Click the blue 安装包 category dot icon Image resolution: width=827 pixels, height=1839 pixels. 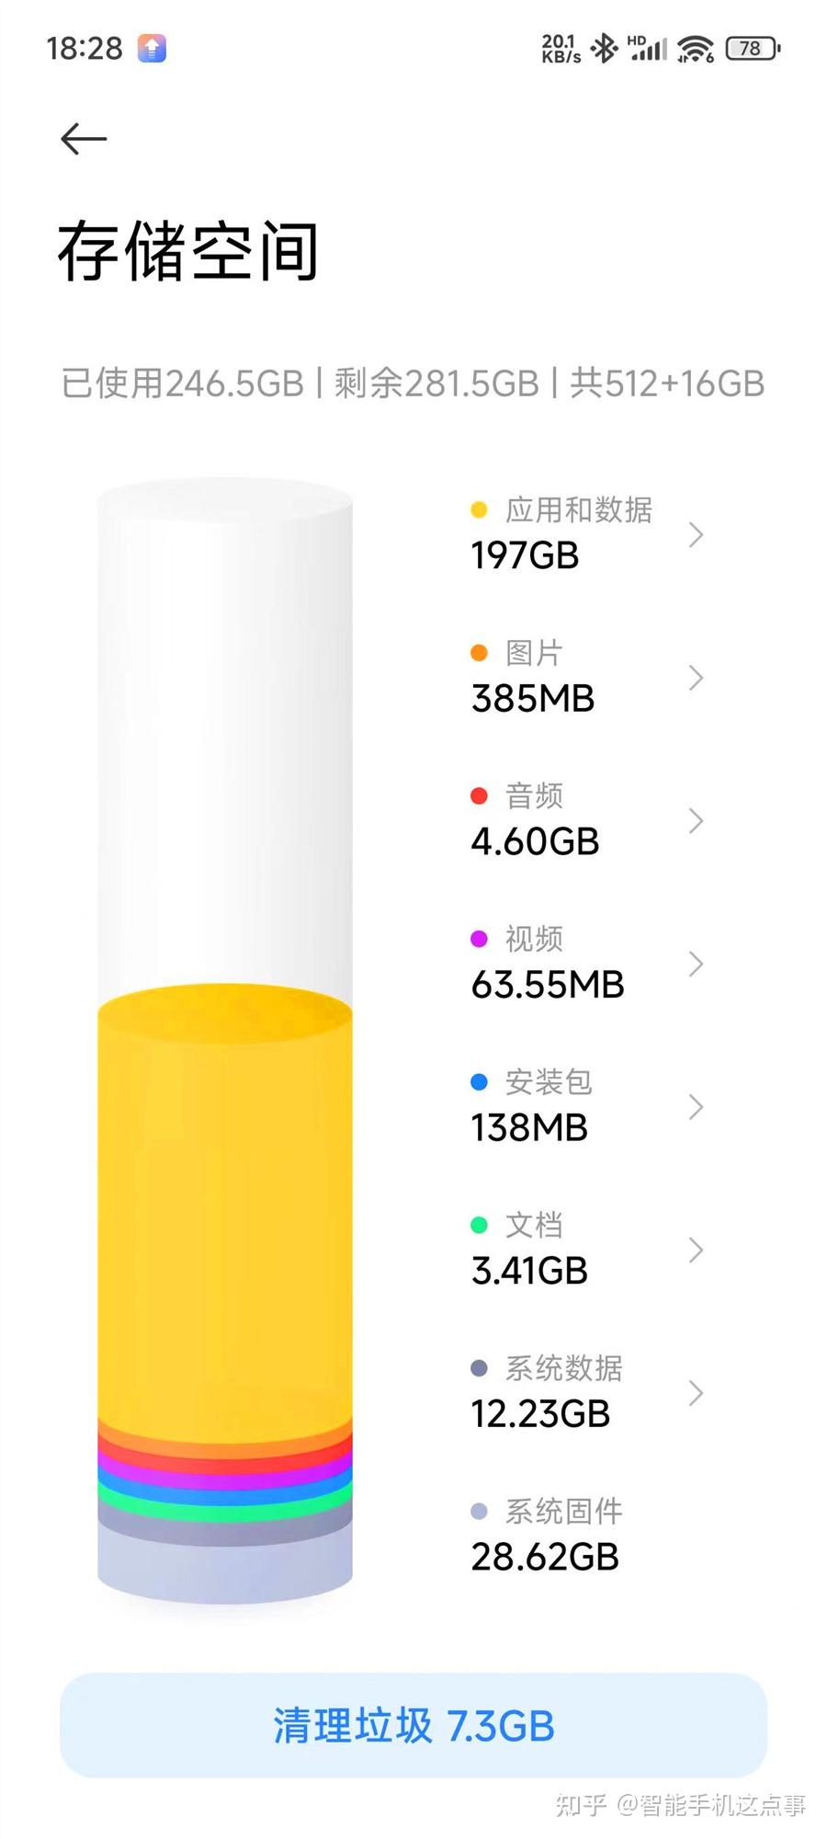pos(480,1081)
